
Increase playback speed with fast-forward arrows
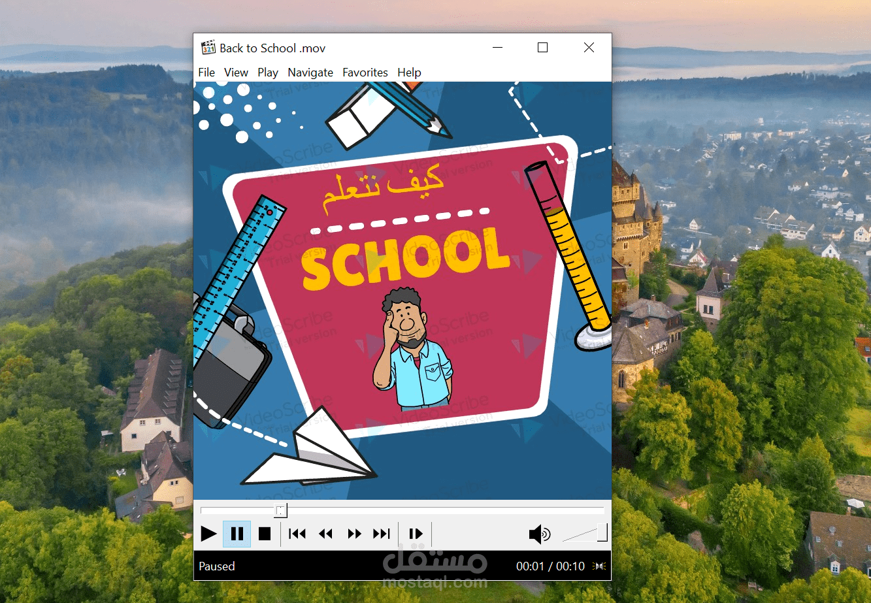pos(354,534)
